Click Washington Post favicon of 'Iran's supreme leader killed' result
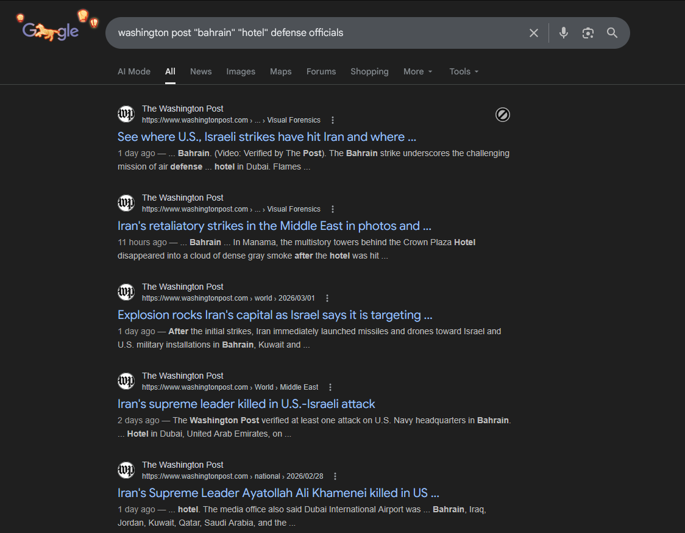This screenshot has height=533, width=685. 126,381
